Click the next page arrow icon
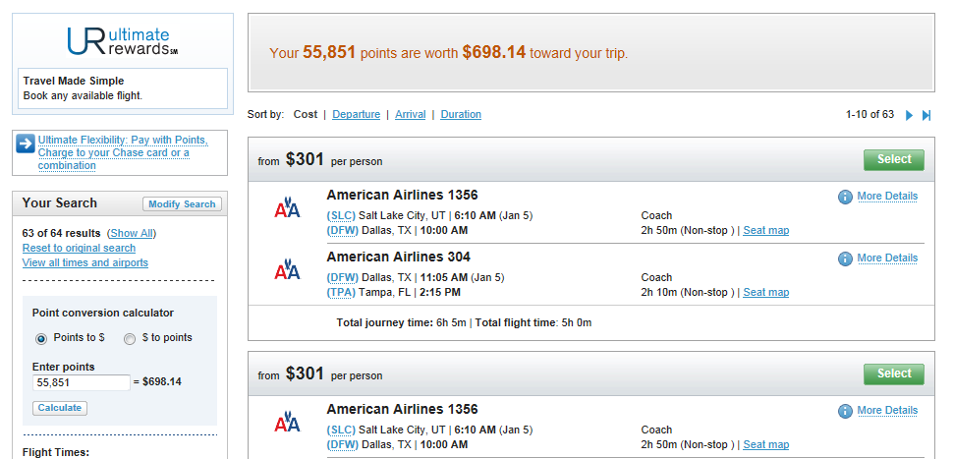954x459 pixels. pyautogui.click(x=909, y=115)
